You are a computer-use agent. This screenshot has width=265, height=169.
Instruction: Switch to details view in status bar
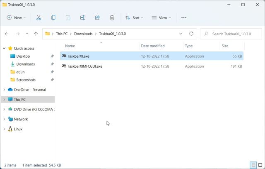[253, 165]
